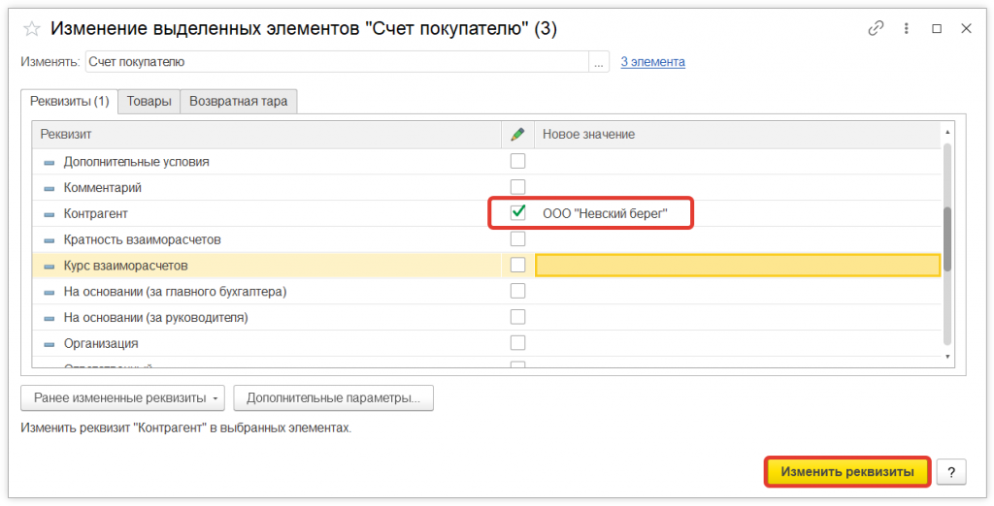Open the Возвратная тара tab
Image resolution: width=994 pixels, height=506 pixels.
[x=238, y=101]
